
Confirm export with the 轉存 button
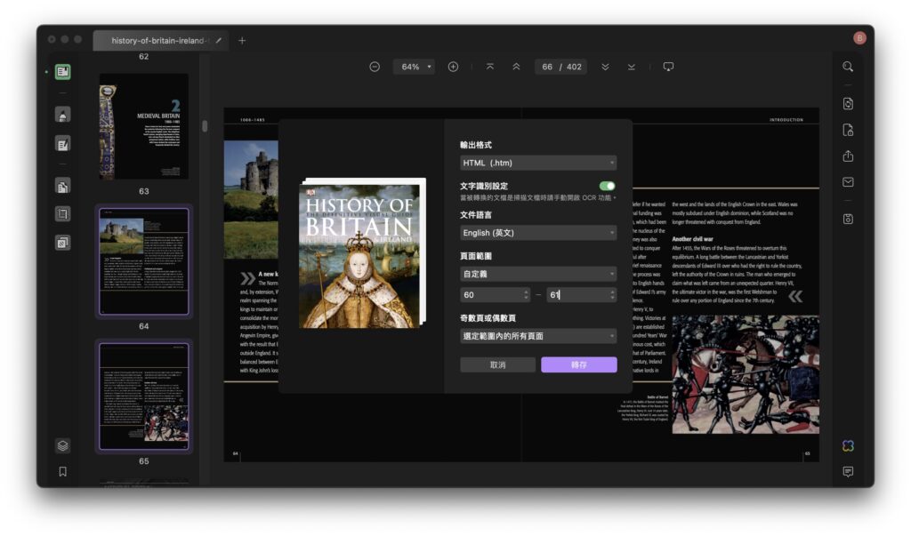(578, 364)
